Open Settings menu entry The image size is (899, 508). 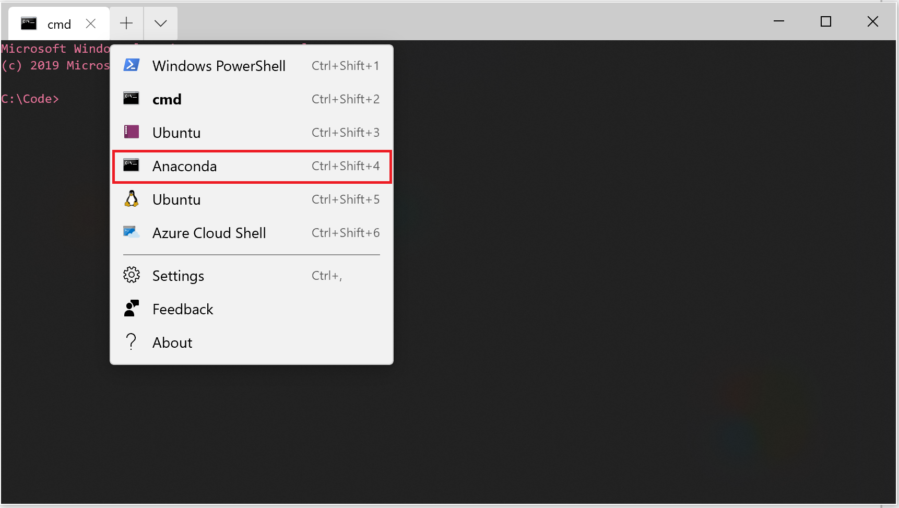pos(252,276)
